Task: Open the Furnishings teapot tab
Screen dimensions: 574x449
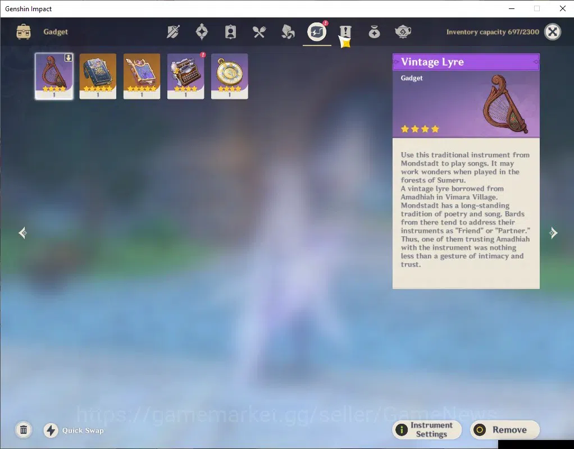Action: 403,32
